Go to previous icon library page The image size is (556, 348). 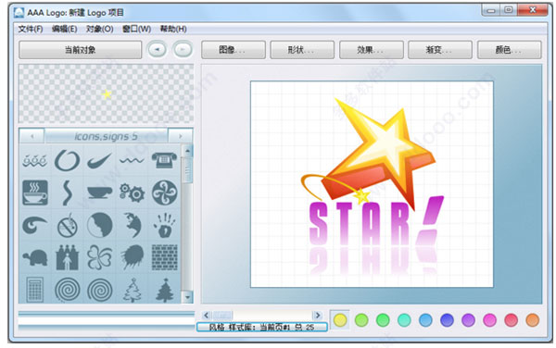32,136
